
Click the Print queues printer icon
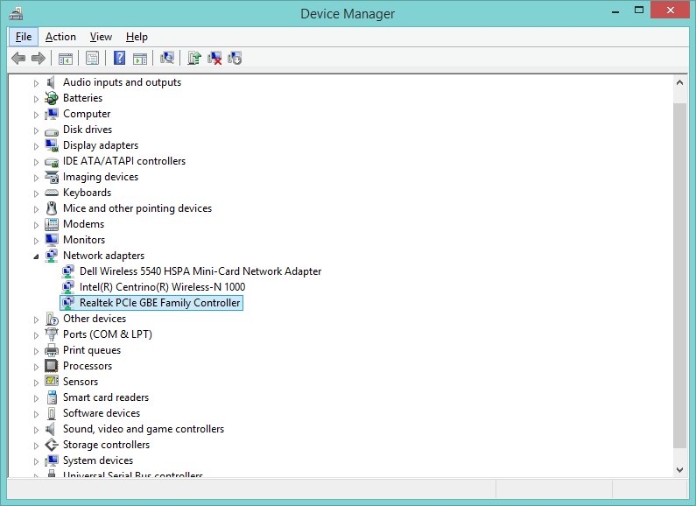point(52,350)
